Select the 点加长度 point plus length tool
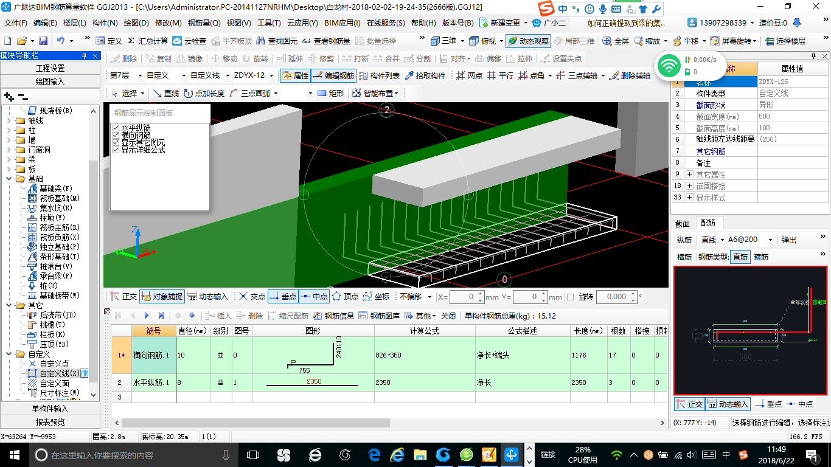 point(204,93)
